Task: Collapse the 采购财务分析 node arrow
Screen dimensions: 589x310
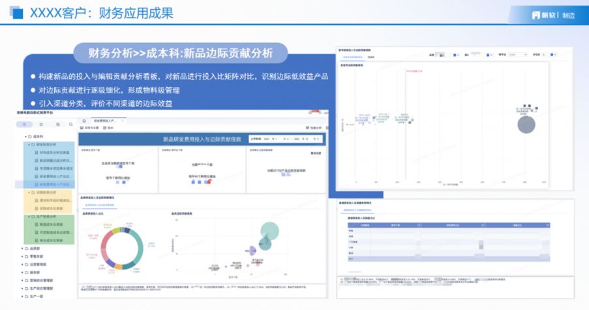Action: 29,193
